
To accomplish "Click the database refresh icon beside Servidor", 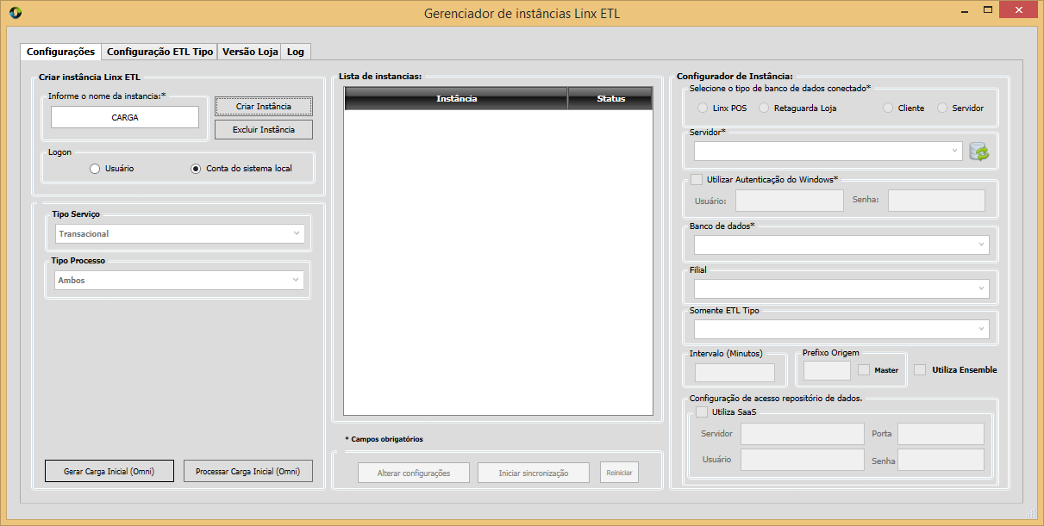I will tap(978, 152).
